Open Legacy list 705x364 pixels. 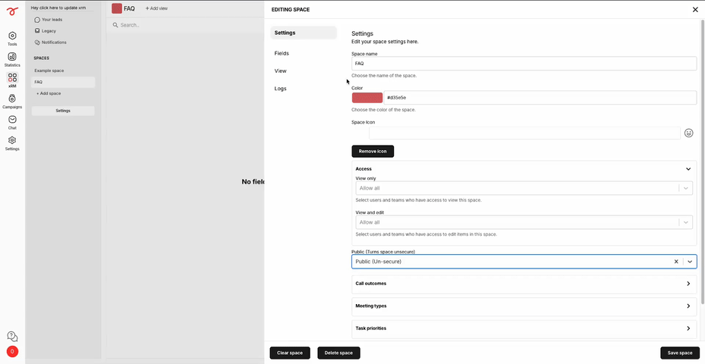(46, 31)
